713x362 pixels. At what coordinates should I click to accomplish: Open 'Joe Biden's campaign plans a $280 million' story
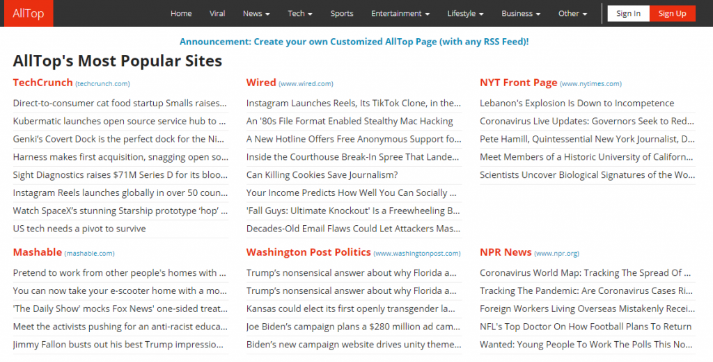tap(353, 327)
